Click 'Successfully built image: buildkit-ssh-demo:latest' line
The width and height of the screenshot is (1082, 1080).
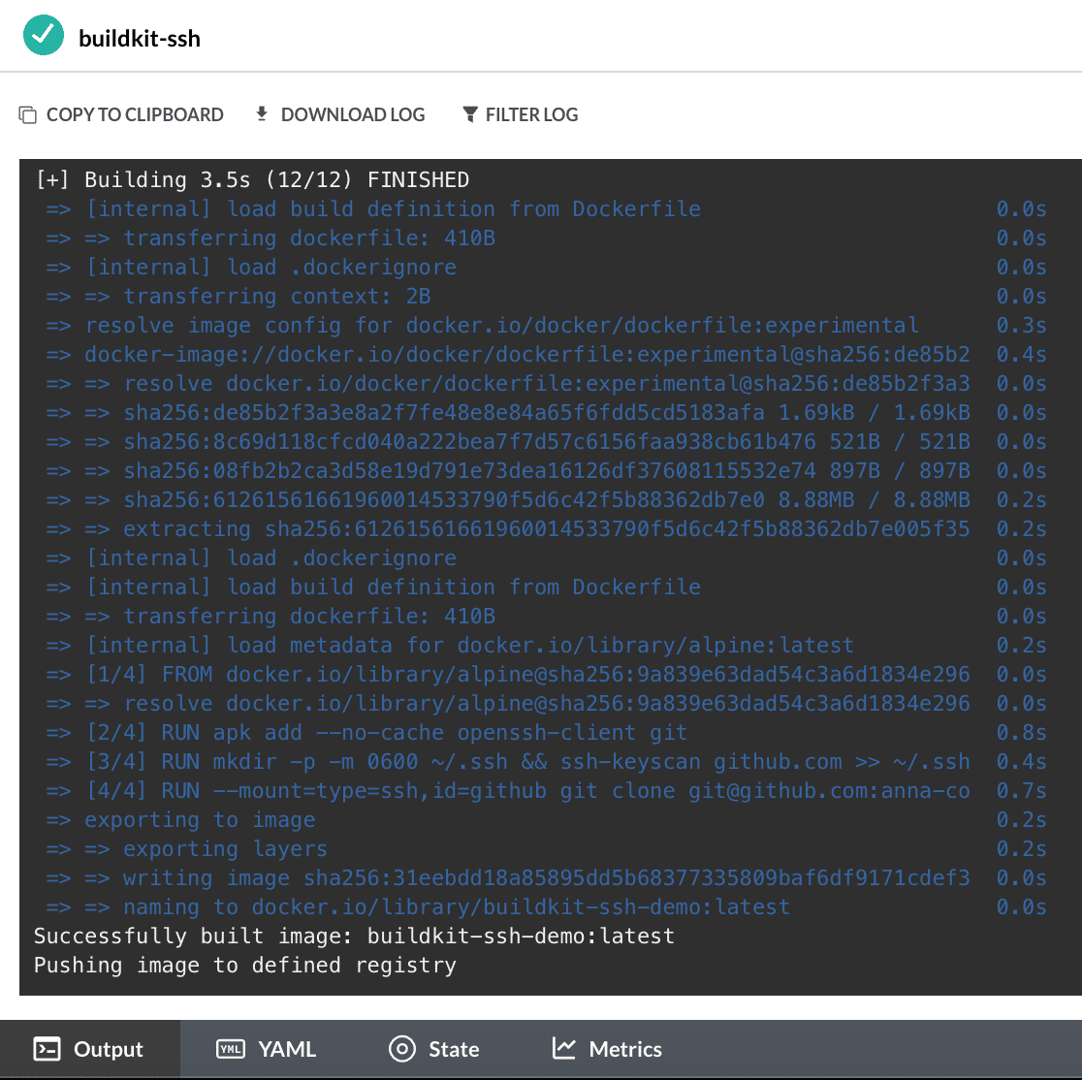(354, 937)
